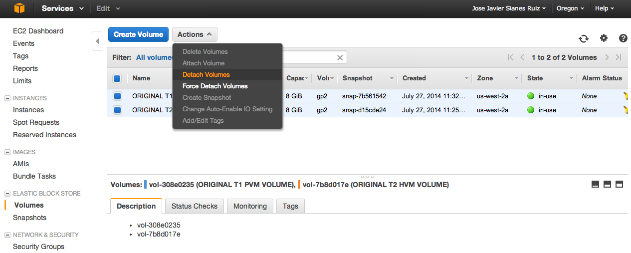Click the Create Volume button
The height and width of the screenshot is (253, 631).
tap(138, 34)
